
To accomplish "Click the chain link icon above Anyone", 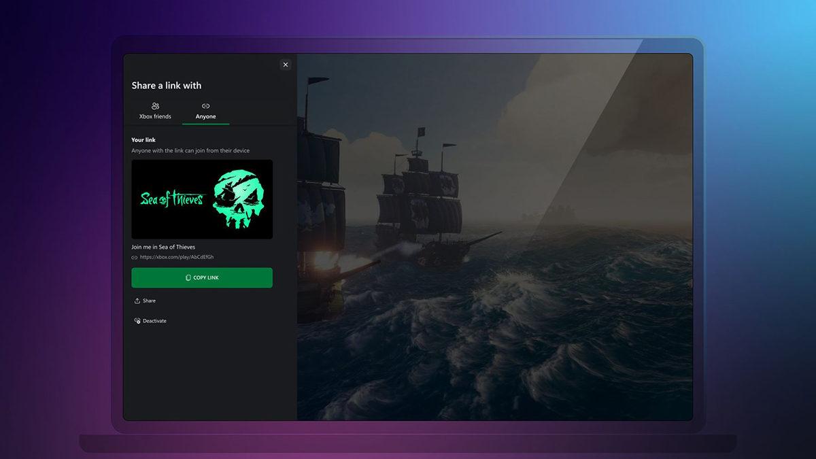I will click(205, 107).
